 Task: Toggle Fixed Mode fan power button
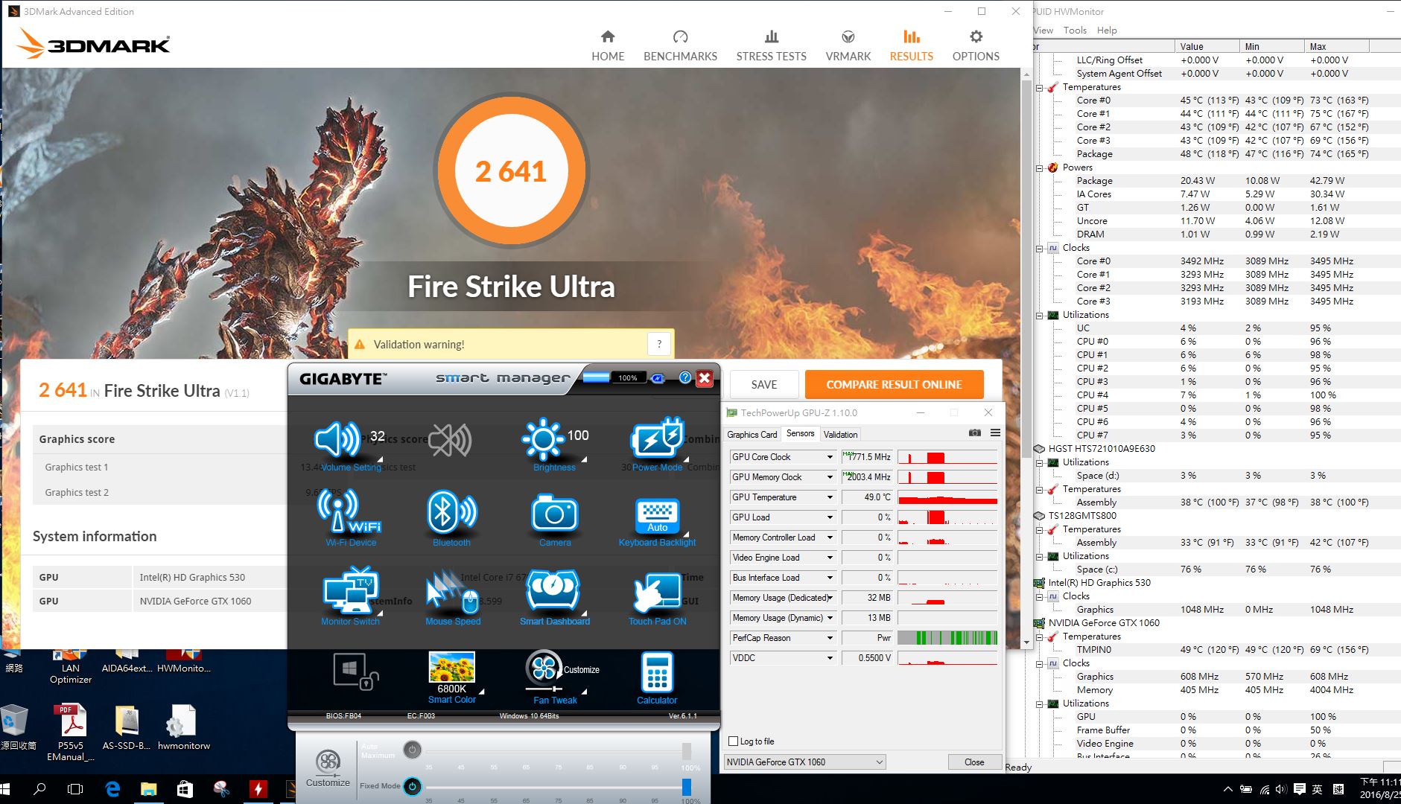pos(412,786)
